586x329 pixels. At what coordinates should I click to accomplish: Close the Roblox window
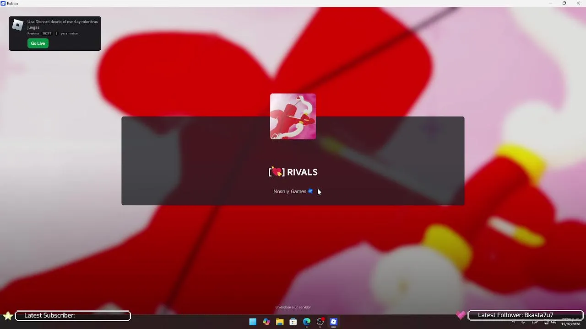[578, 3]
